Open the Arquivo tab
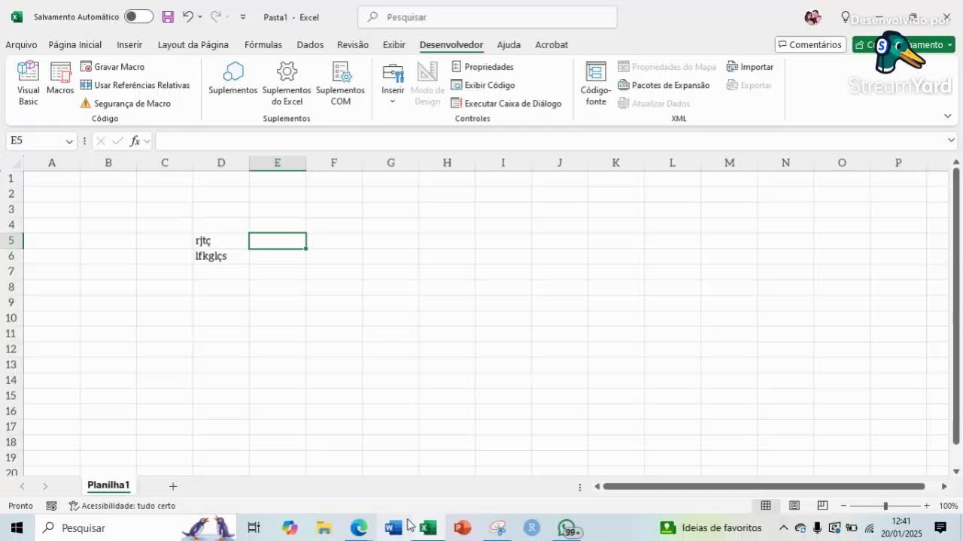The height and width of the screenshot is (541, 963). pyautogui.click(x=21, y=44)
